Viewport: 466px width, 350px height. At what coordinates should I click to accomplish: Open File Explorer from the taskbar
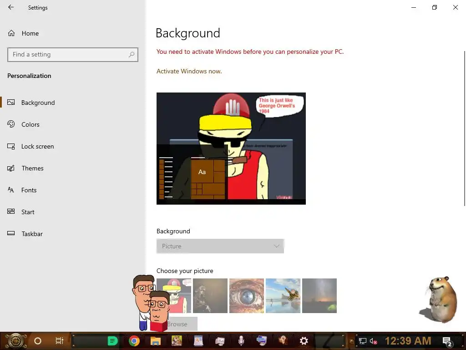[x=156, y=341]
